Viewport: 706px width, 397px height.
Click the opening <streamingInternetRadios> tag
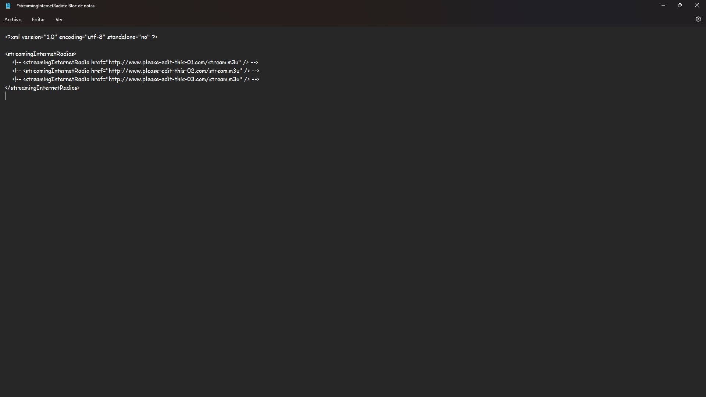pos(40,54)
